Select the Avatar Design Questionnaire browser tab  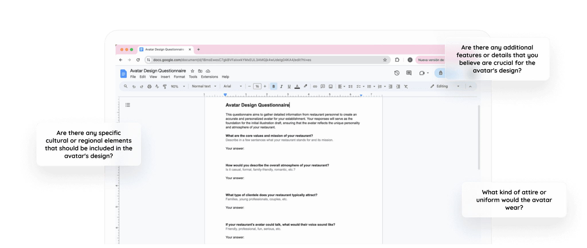[165, 49]
